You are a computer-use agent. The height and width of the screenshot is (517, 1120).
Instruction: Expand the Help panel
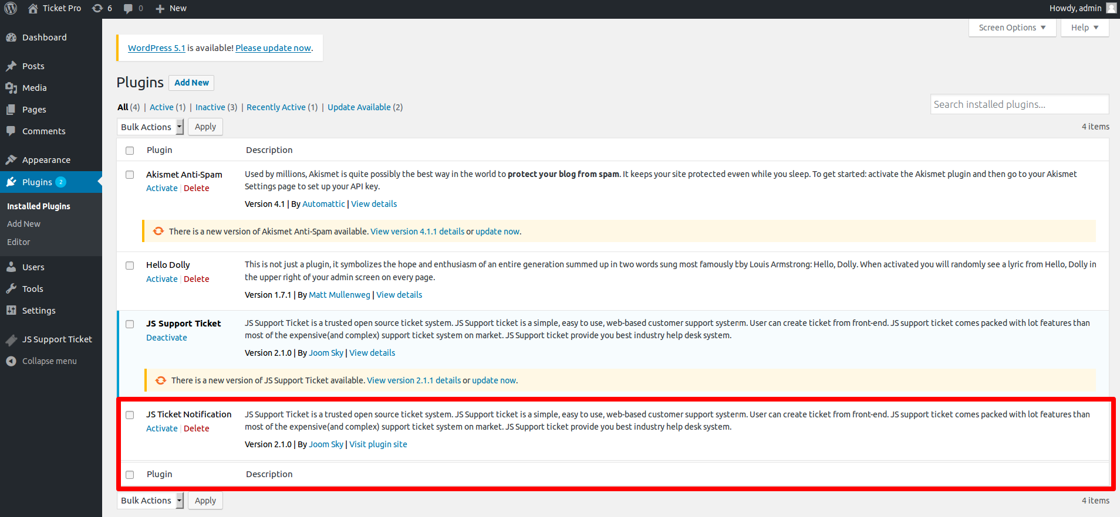pyautogui.click(x=1085, y=28)
